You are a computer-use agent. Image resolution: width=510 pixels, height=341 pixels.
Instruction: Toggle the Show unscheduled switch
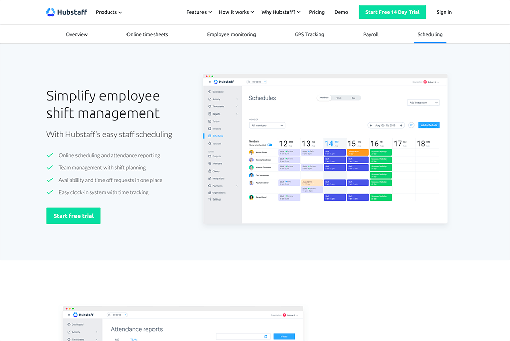270,145
